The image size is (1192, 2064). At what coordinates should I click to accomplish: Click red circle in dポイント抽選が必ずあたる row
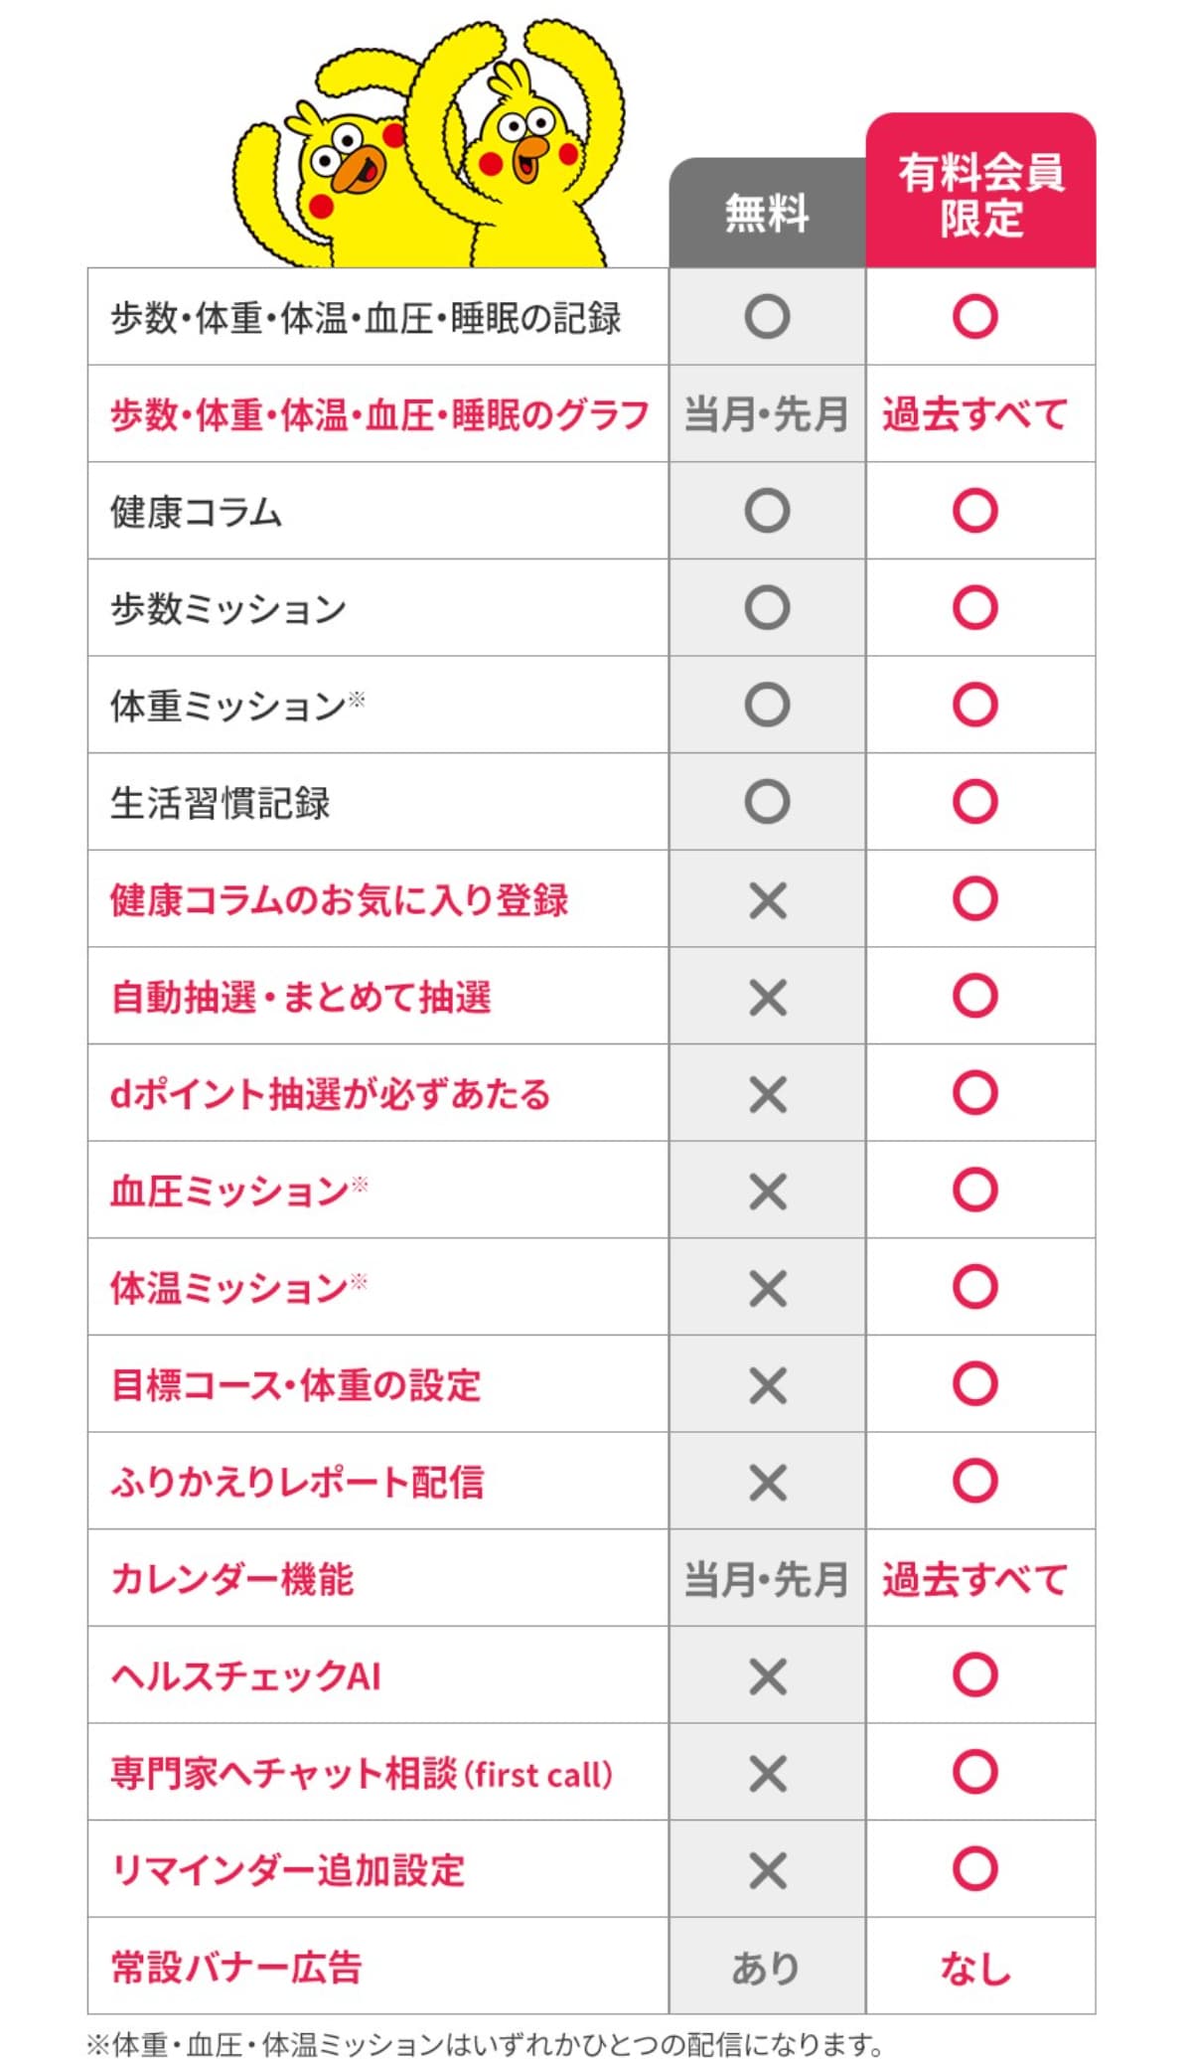[974, 1093]
